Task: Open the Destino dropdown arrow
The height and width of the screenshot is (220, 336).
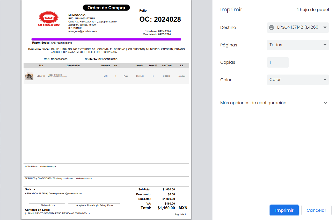Action: coord(325,27)
